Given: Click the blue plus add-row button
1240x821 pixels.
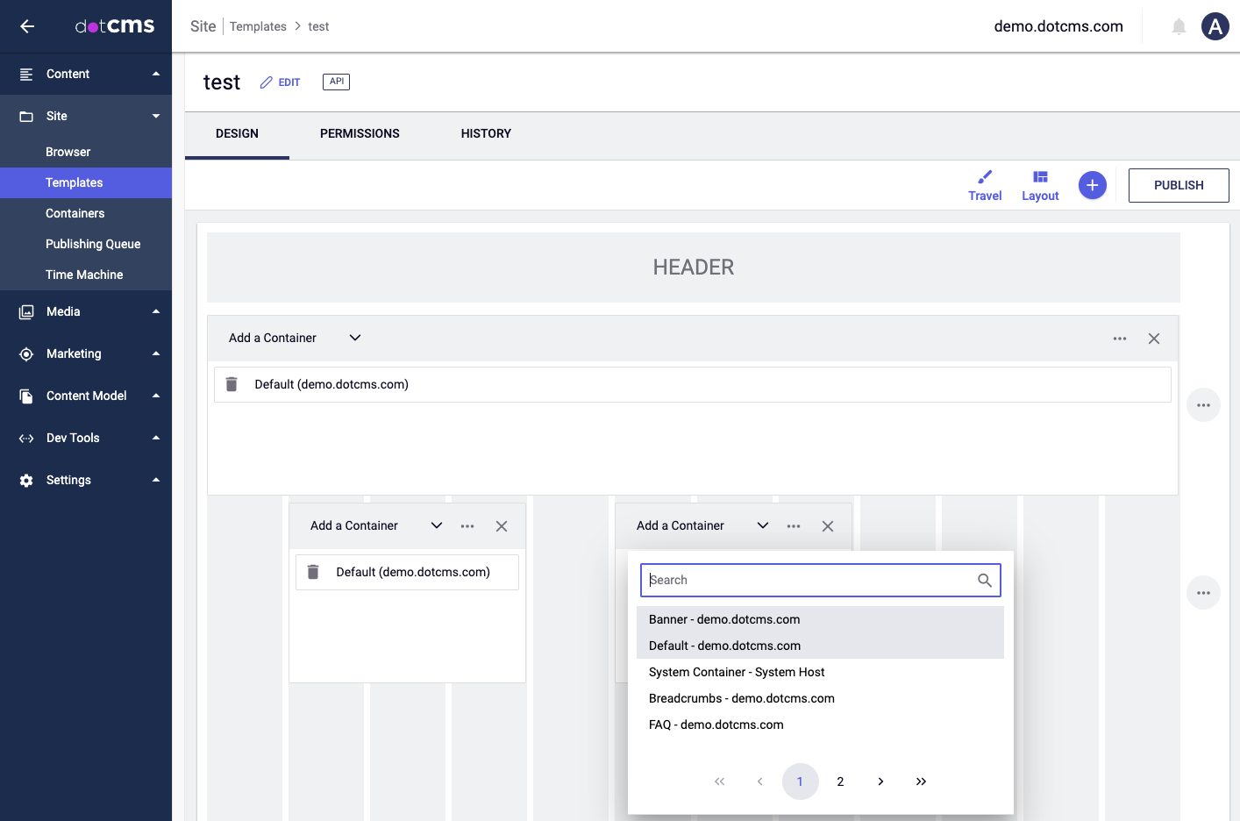Looking at the screenshot, I should click(1092, 185).
